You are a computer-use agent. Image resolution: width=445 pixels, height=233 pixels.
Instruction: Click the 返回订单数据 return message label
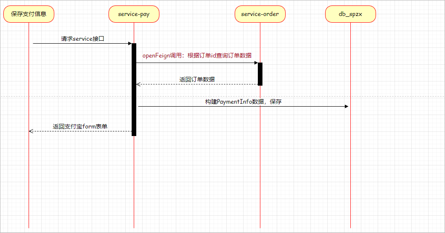pos(197,79)
